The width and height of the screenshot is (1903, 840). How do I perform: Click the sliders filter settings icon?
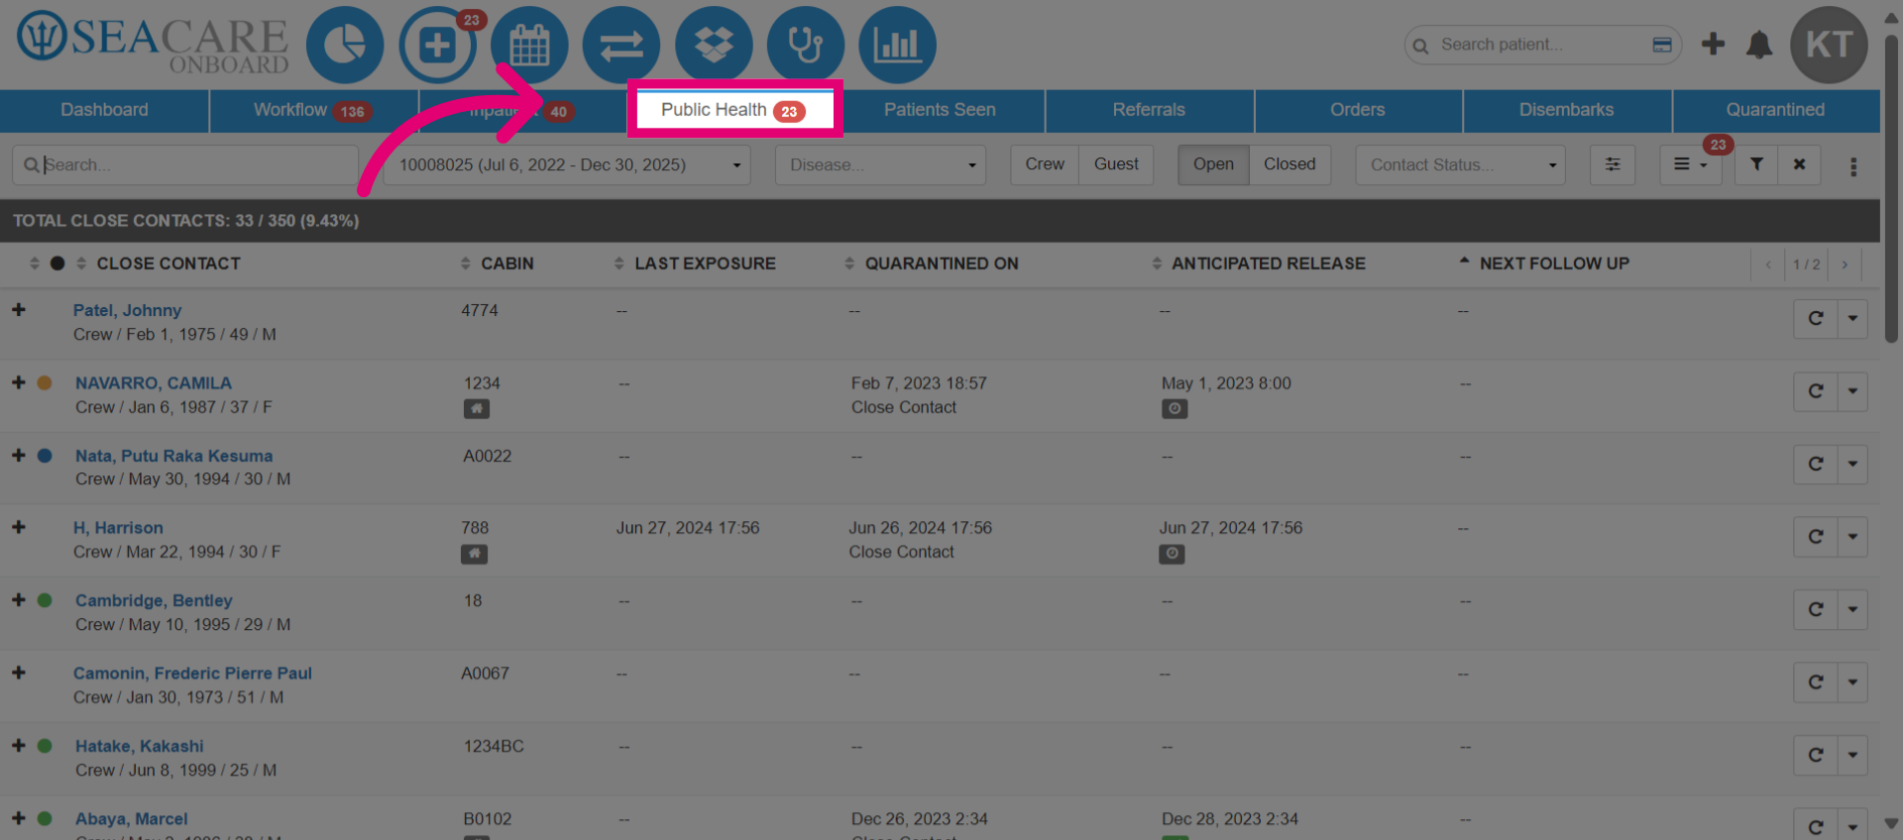(1613, 164)
